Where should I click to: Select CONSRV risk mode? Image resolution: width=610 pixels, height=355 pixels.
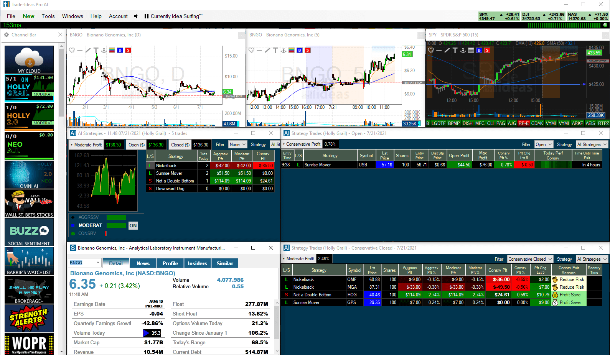click(x=87, y=233)
